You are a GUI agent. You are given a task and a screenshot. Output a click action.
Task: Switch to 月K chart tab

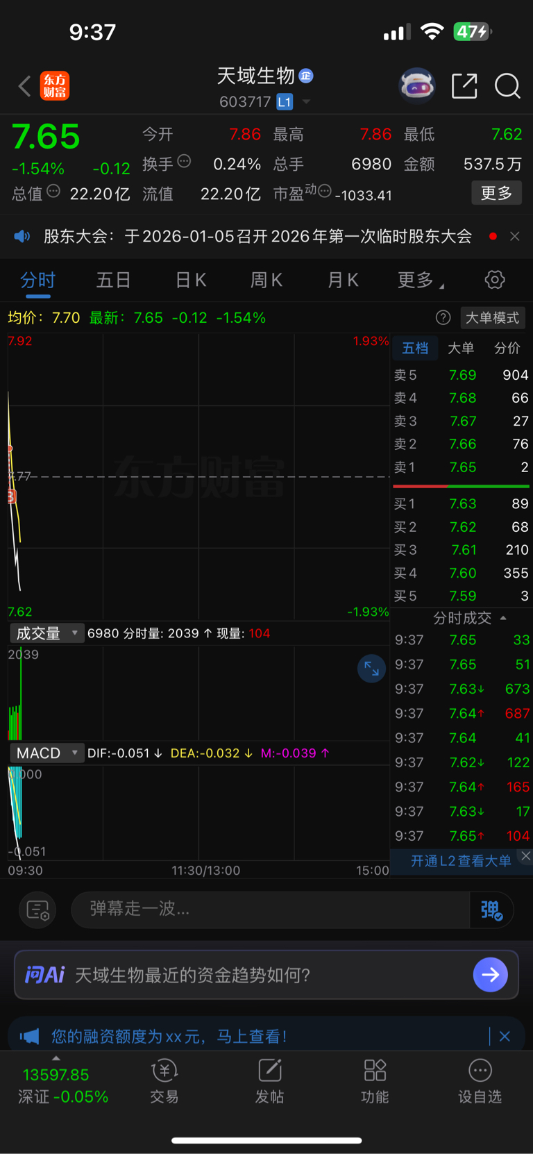pos(343,280)
